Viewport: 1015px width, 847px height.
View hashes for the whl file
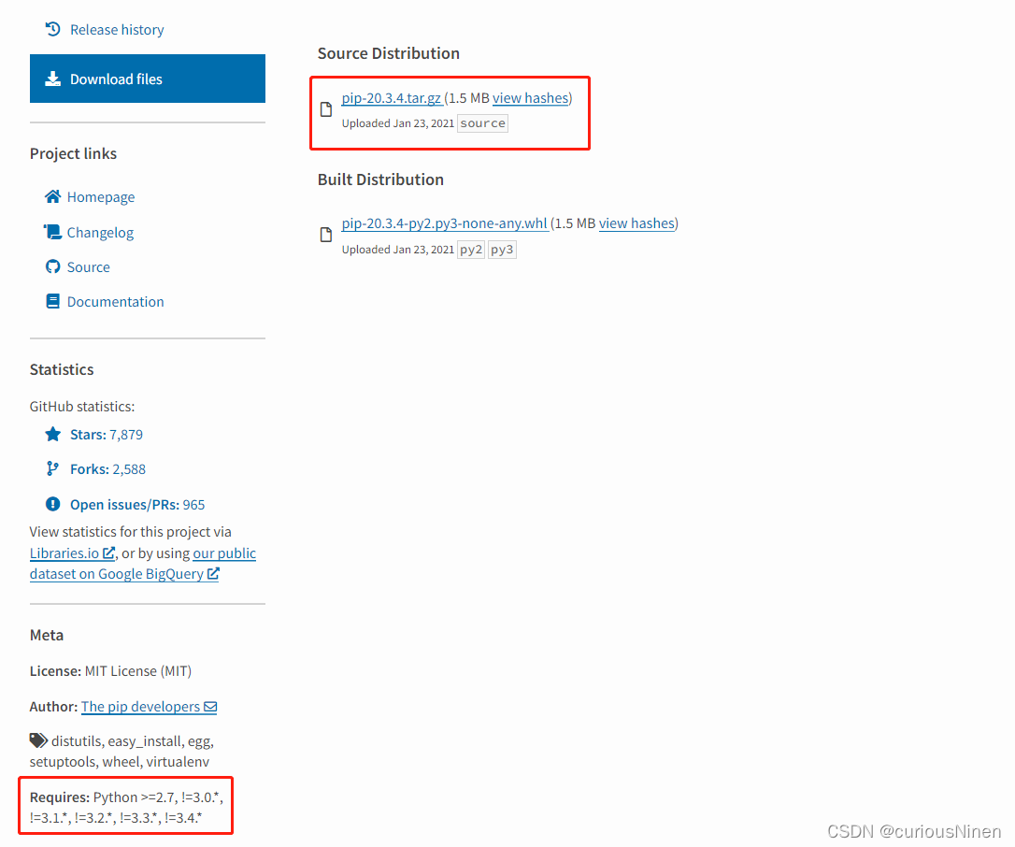pos(637,223)
